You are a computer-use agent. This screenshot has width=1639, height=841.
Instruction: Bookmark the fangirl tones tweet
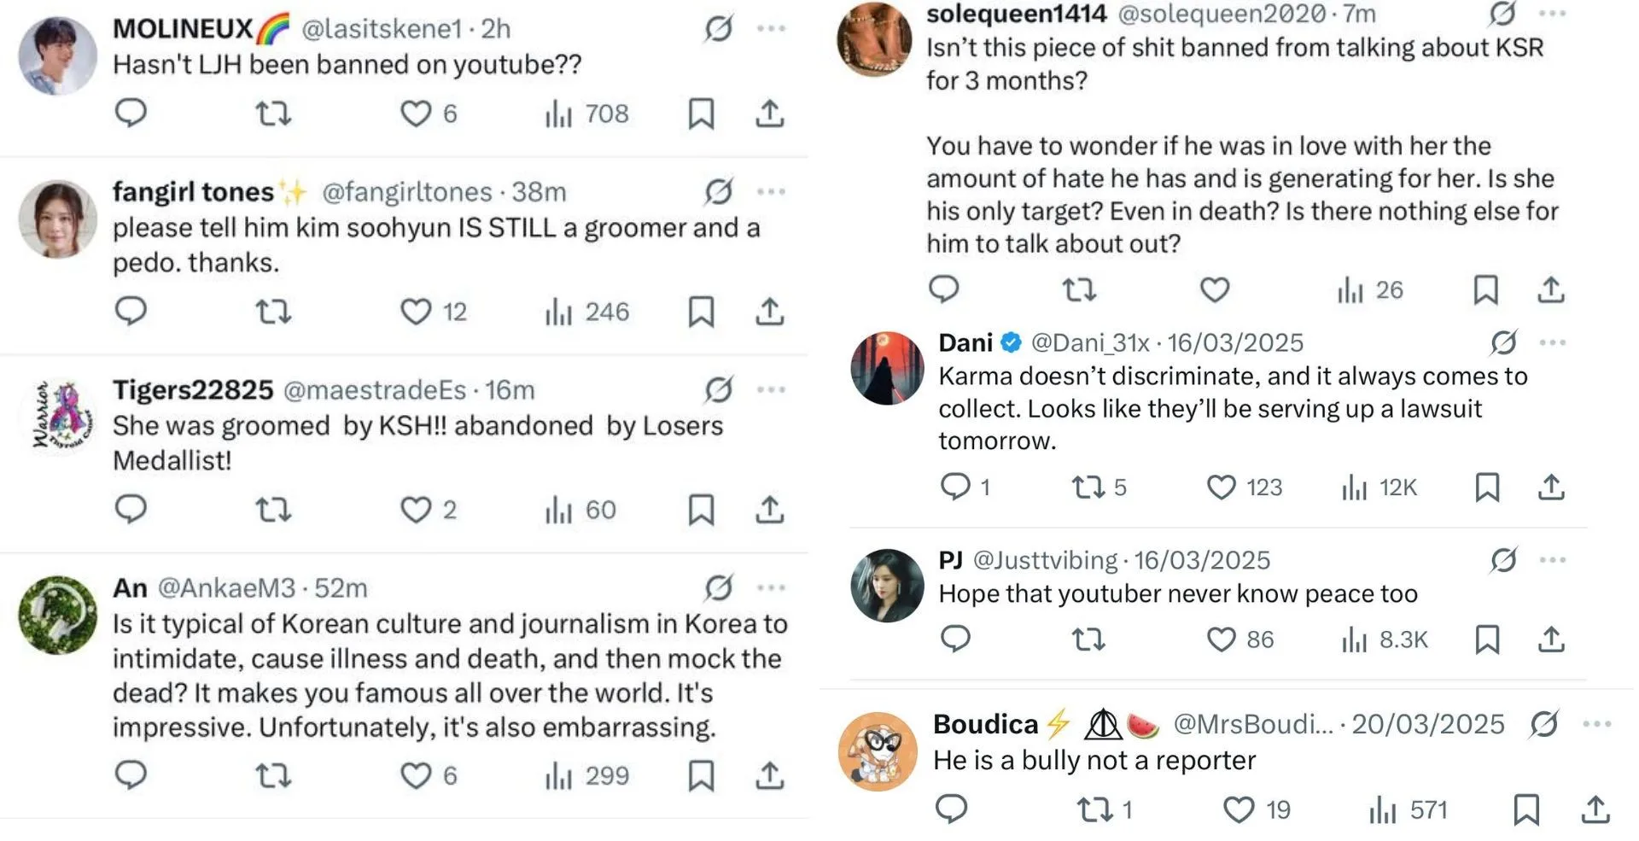701,312
